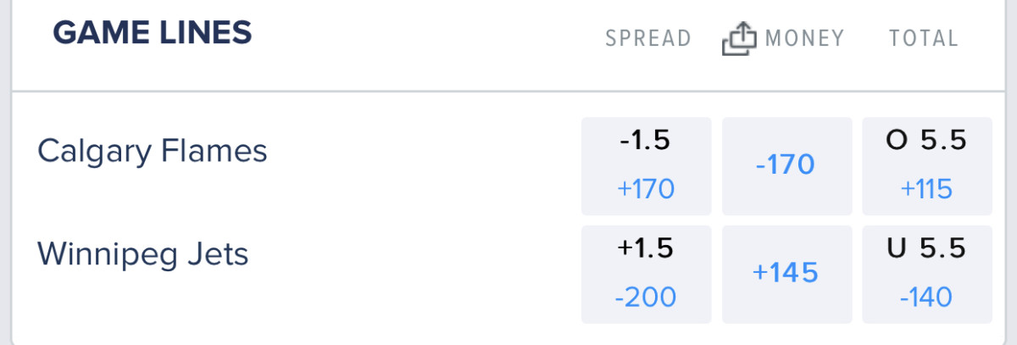Click the MONEY column header

[x=804, y=38]
